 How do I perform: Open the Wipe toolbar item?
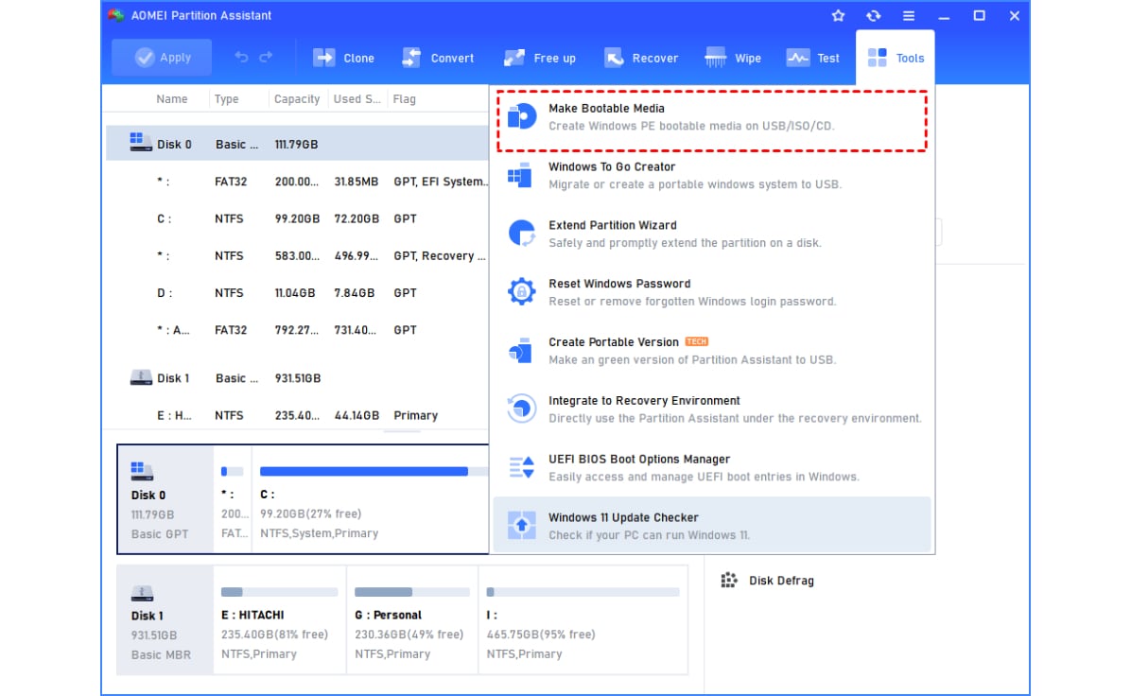pyautogui.click(x=733, y=58)
